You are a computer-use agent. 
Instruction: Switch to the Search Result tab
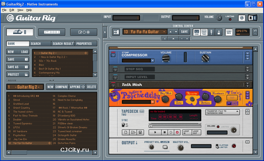point(63,43)
